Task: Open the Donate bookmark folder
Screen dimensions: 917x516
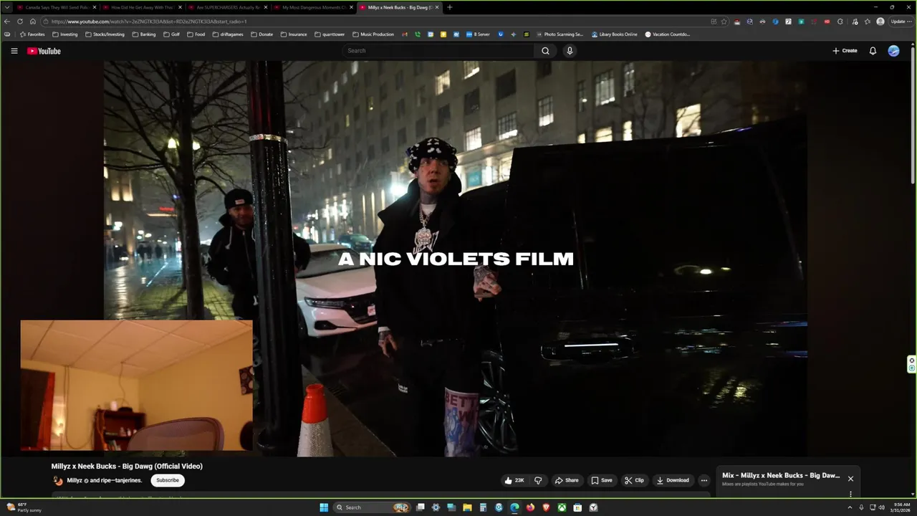Action: 262,34
